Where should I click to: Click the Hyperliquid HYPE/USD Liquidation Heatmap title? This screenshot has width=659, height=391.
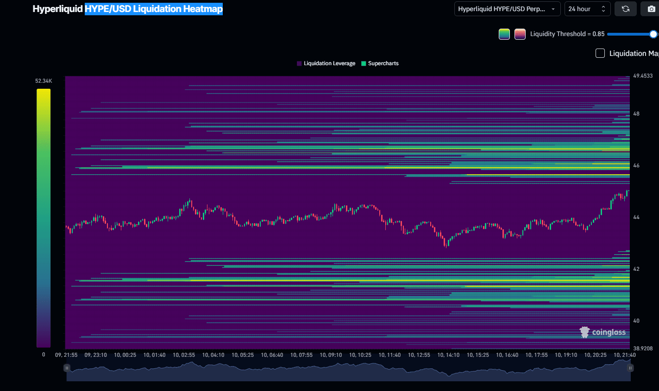coord(127,9)
